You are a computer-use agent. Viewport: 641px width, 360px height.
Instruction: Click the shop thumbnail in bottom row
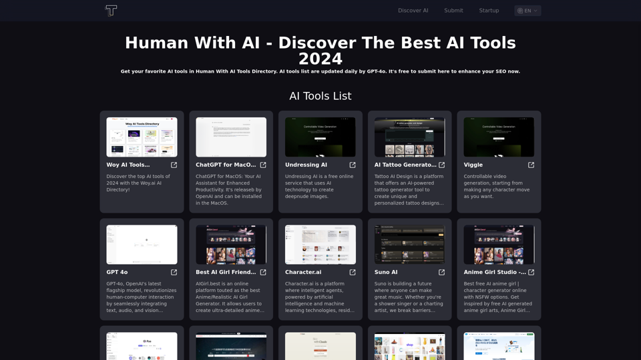409,346
